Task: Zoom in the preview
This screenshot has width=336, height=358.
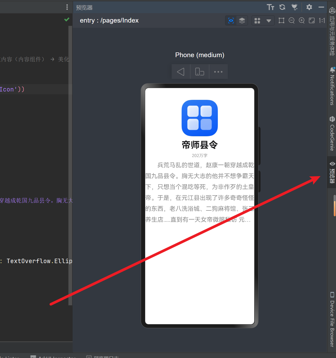Action: pyautogui.click(x=302, y=20)
